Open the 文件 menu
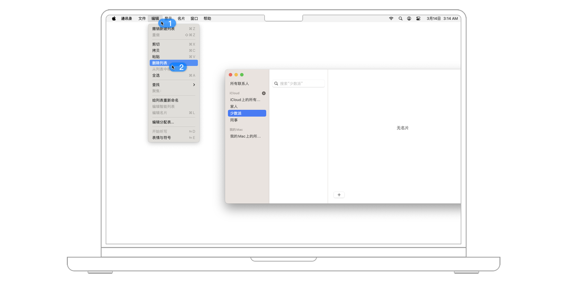 [142, 18]
